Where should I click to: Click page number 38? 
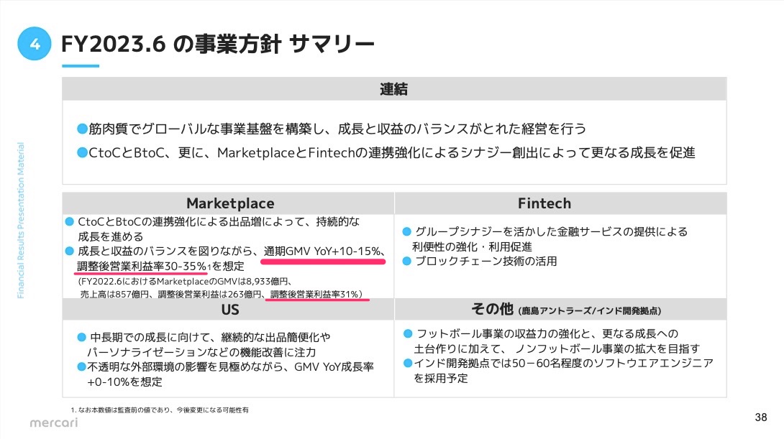pos(761,417)
